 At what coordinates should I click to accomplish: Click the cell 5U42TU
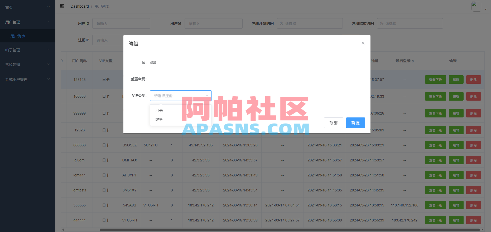pyautogui.click(x=151, y=145)
